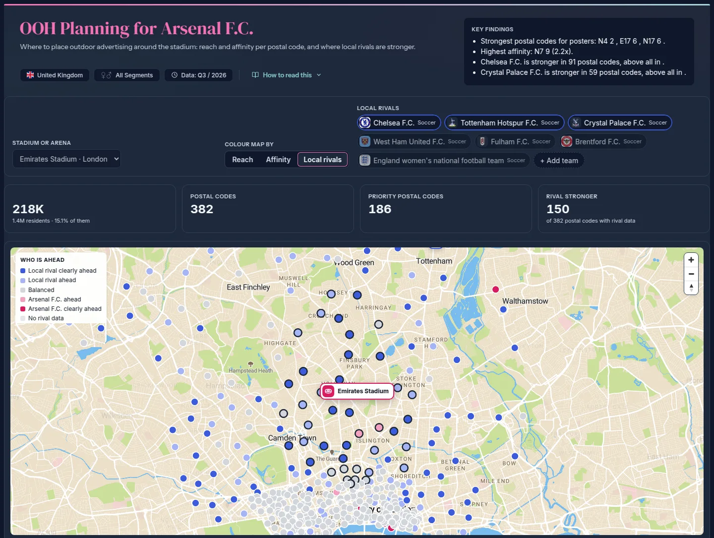Click the + Add team button
714x538 pixels.
(559, 160)
